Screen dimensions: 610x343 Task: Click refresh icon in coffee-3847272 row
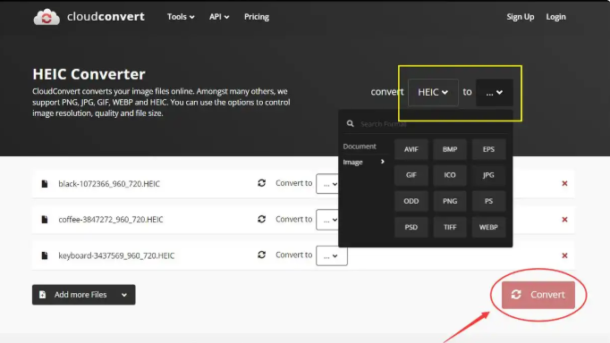tap(261, 219)
